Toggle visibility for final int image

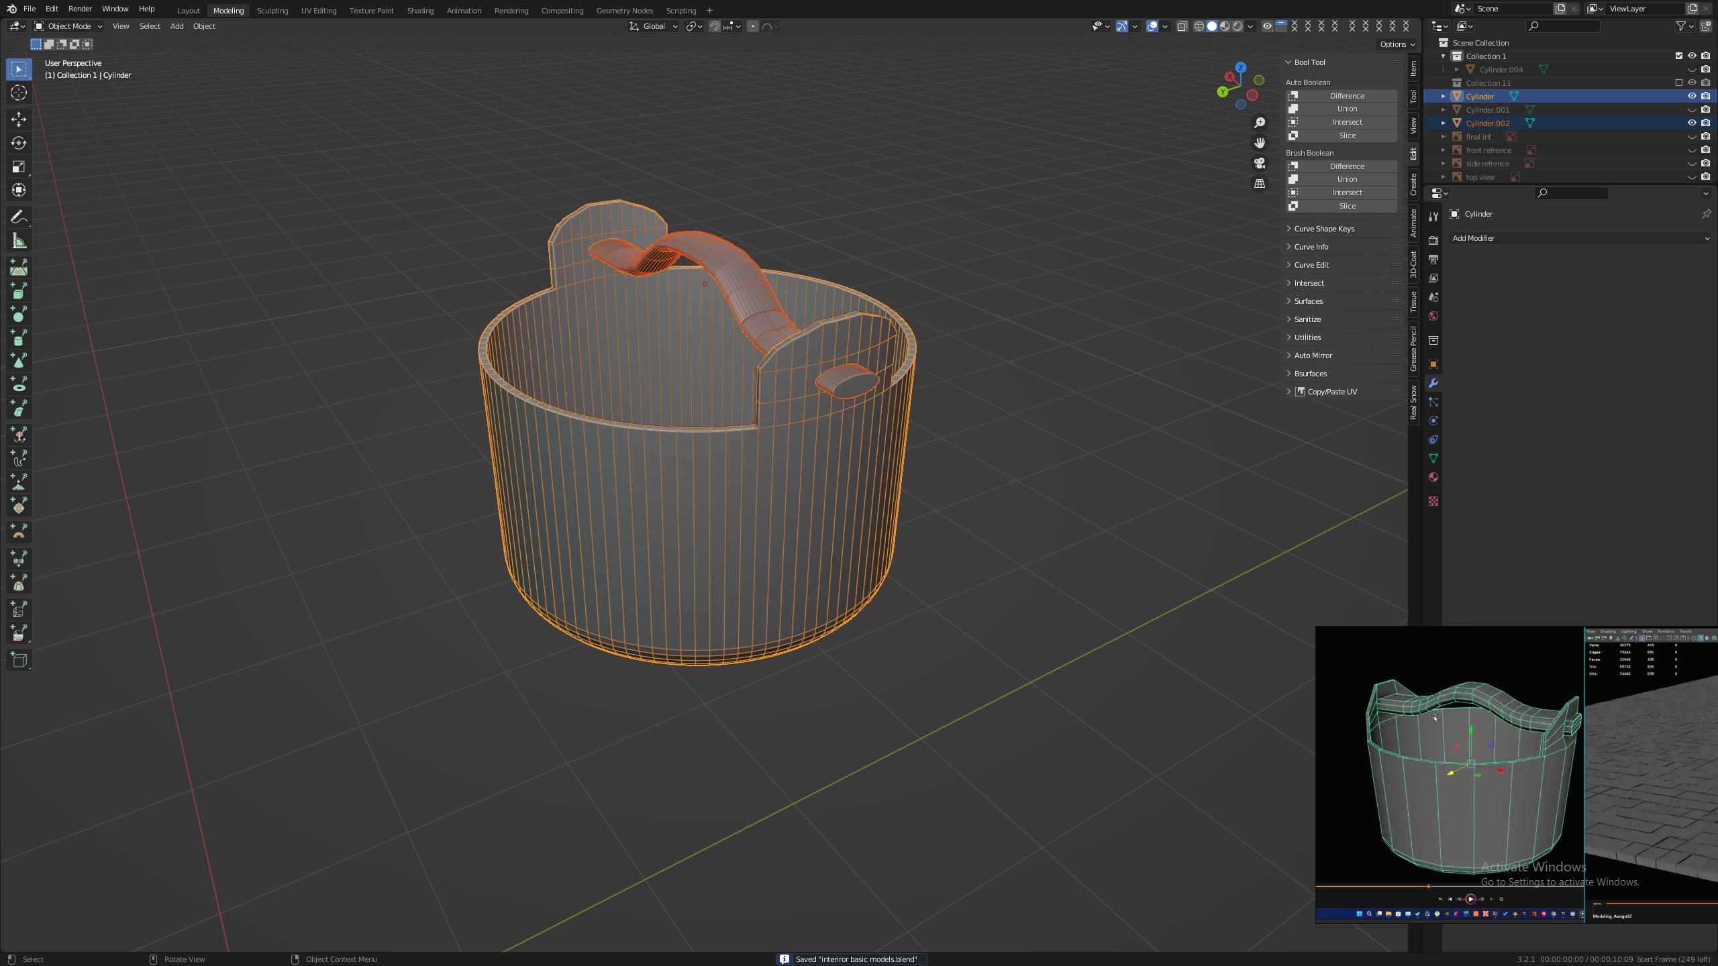[x=1692, y=136]
